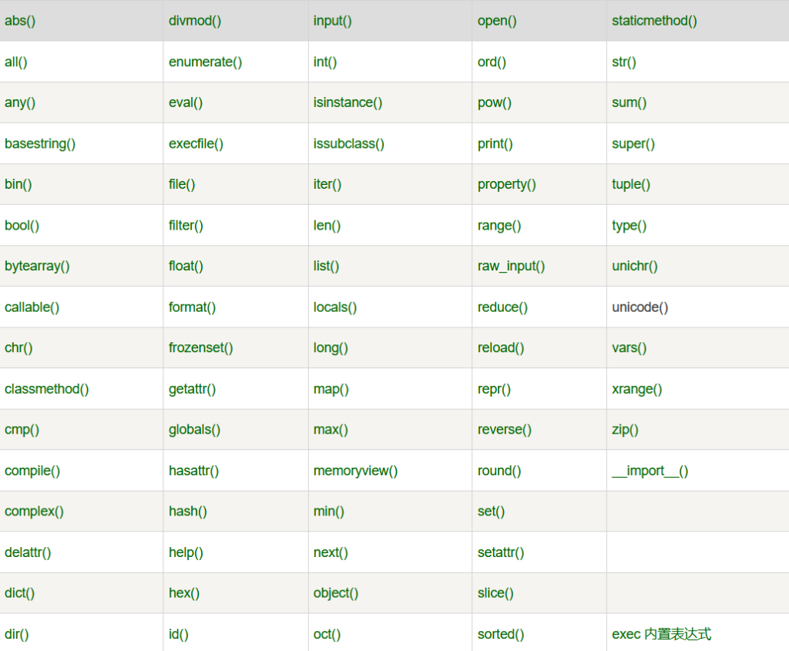Click the exec 内置表达式 link
Image resolution: width=789 pixels, height=651 pixels.
click(661, 634)
